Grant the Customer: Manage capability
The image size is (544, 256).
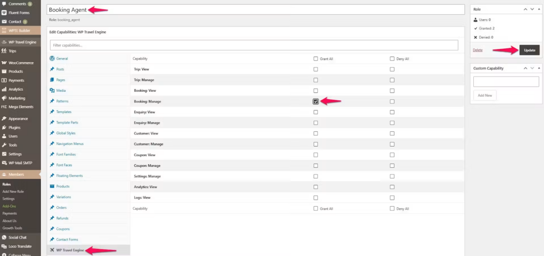coord(316,144)
